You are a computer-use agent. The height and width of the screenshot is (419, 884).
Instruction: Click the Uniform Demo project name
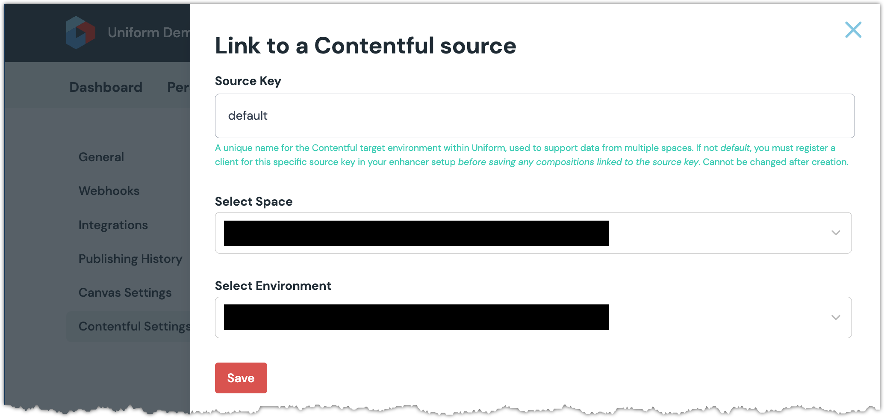(148, 32)
